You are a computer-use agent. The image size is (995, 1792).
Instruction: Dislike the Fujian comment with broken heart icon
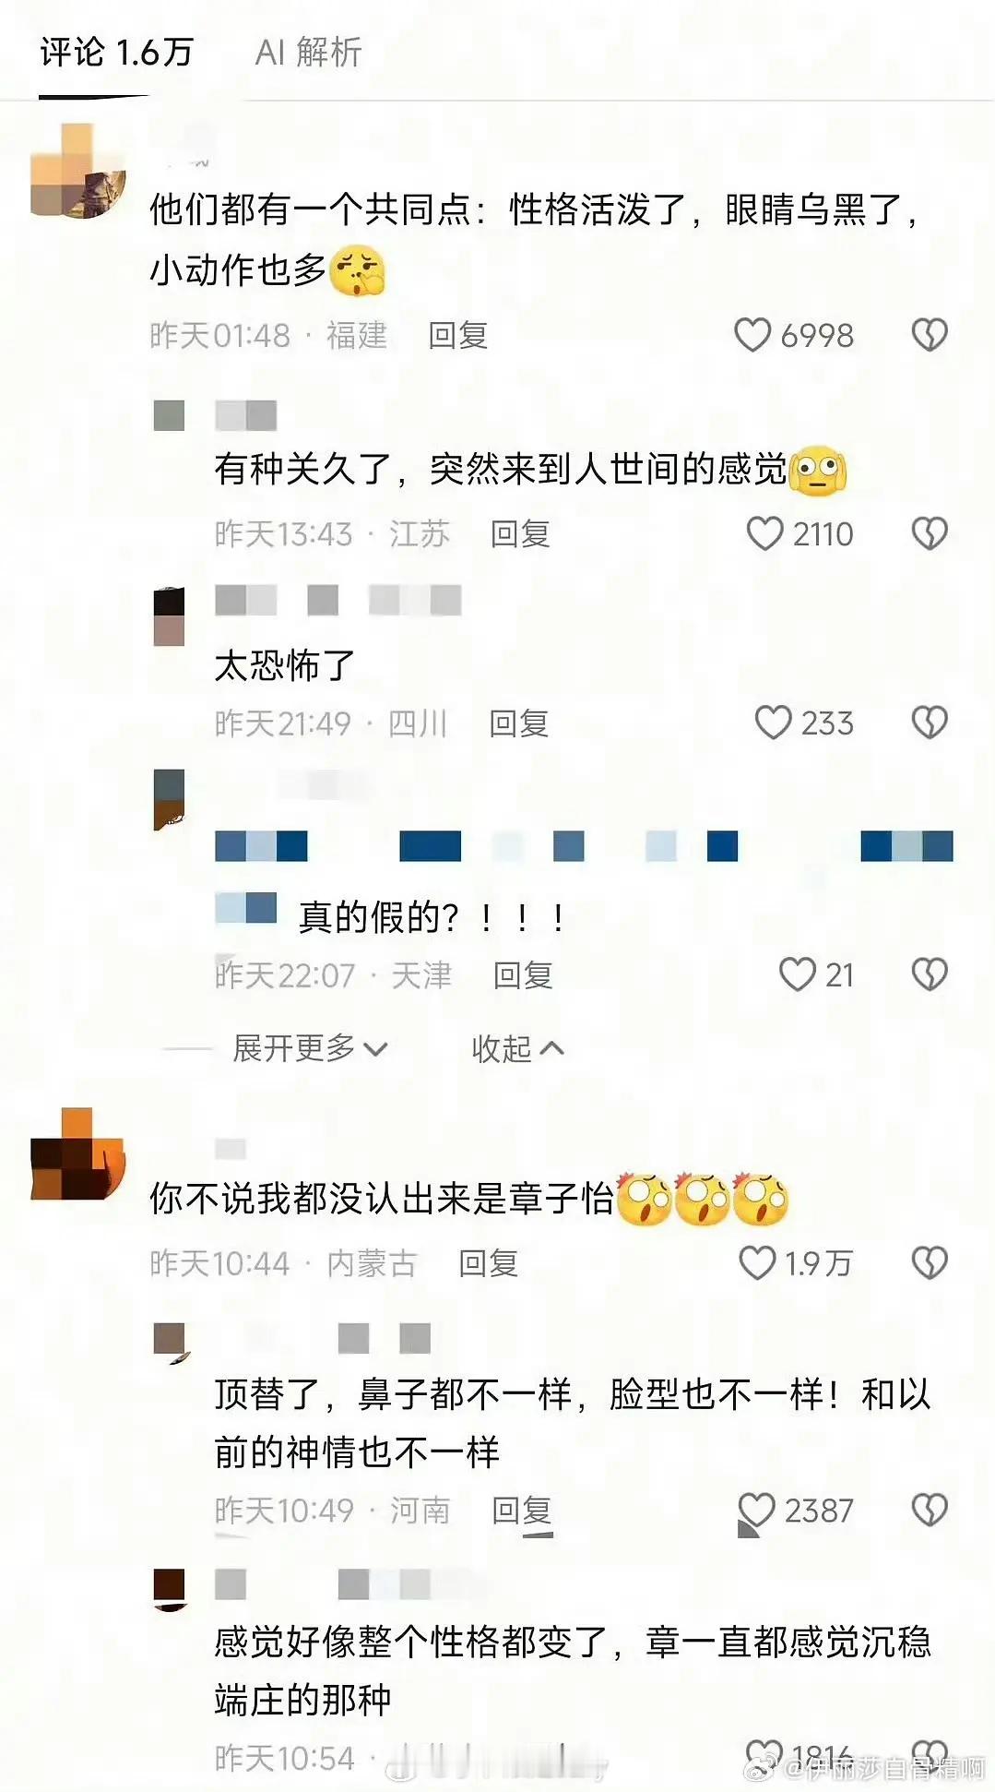(930, 335)
